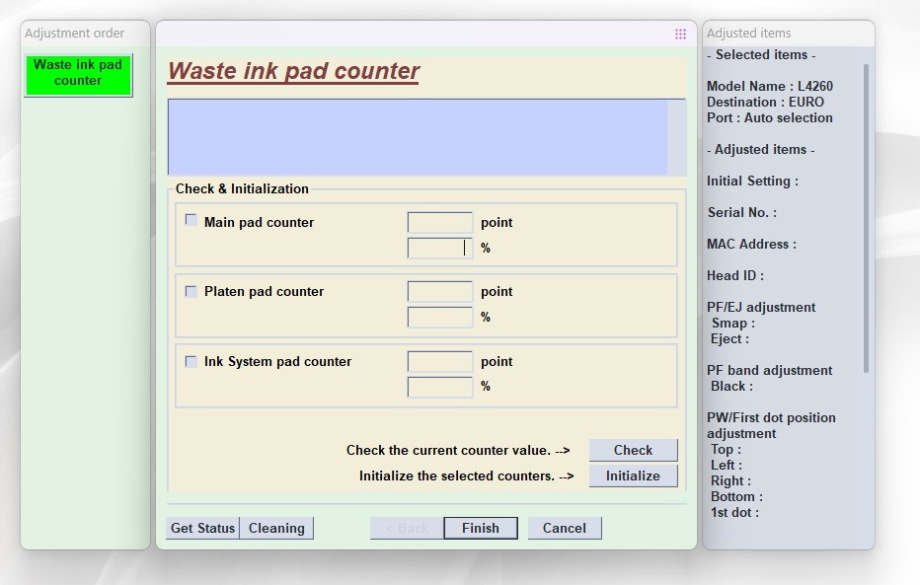Click the disabled Back button
Image resolution: width=920 pixels, height=585 pixels.
[x=407, y=528]
